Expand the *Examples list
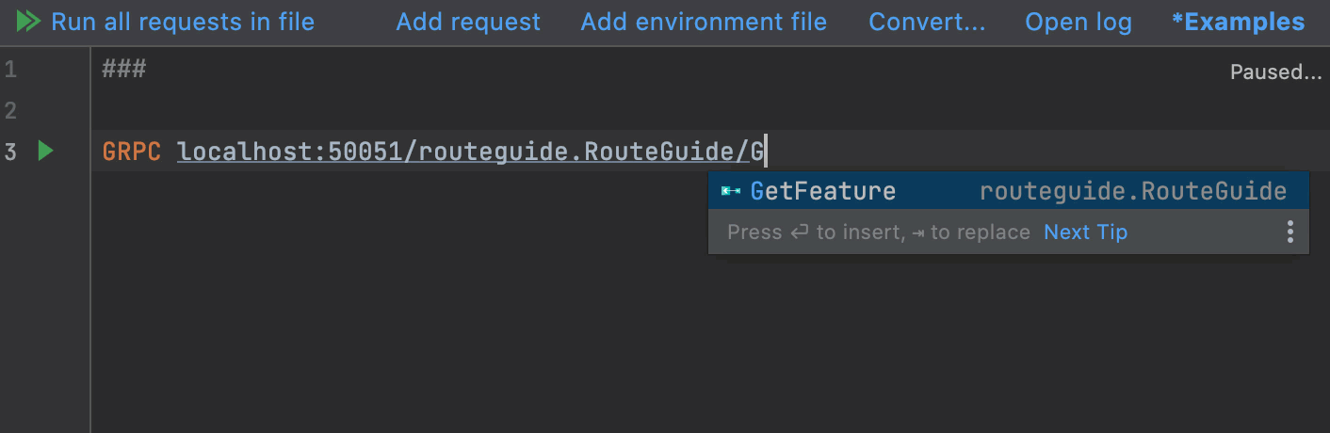The image size is (1330, 433). click(x=1238, y=22)
